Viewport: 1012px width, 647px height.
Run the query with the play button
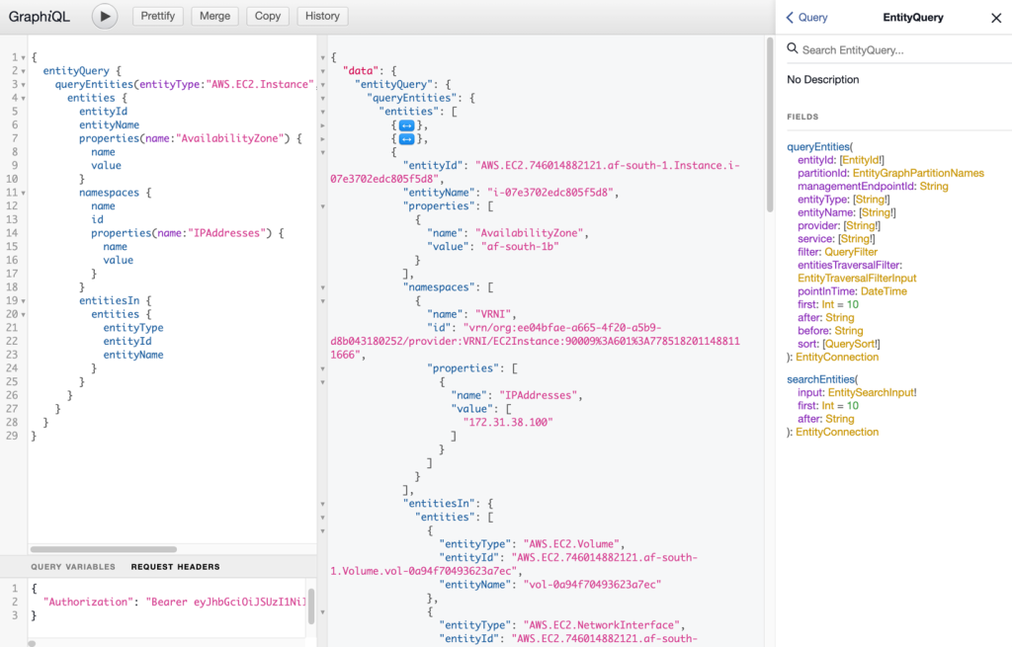tap(105, 16)
